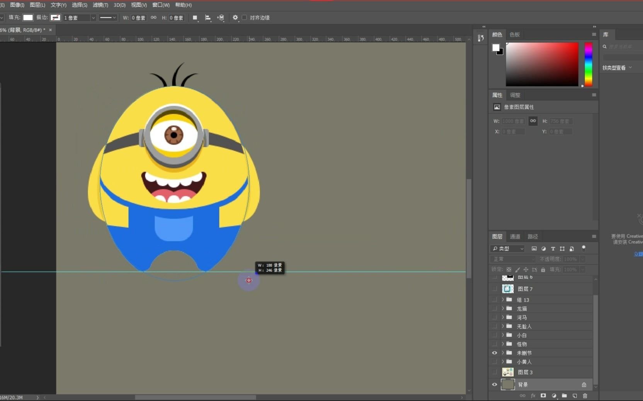
Task: Filter layers by smart object icon
Action: (572, 249)
